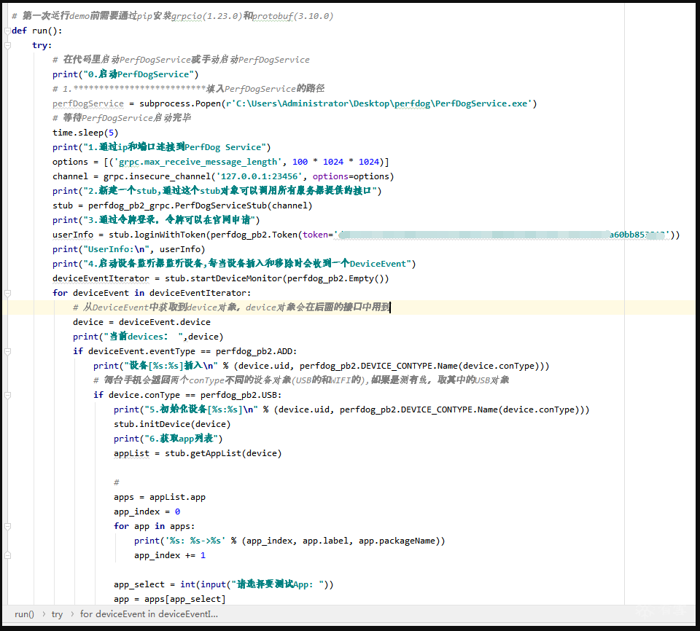This screenshot has width=700, height=631.
Task: Click the print("1.通过ip和端口连接到PerfDog Service") line
Action: pos(161,147)
